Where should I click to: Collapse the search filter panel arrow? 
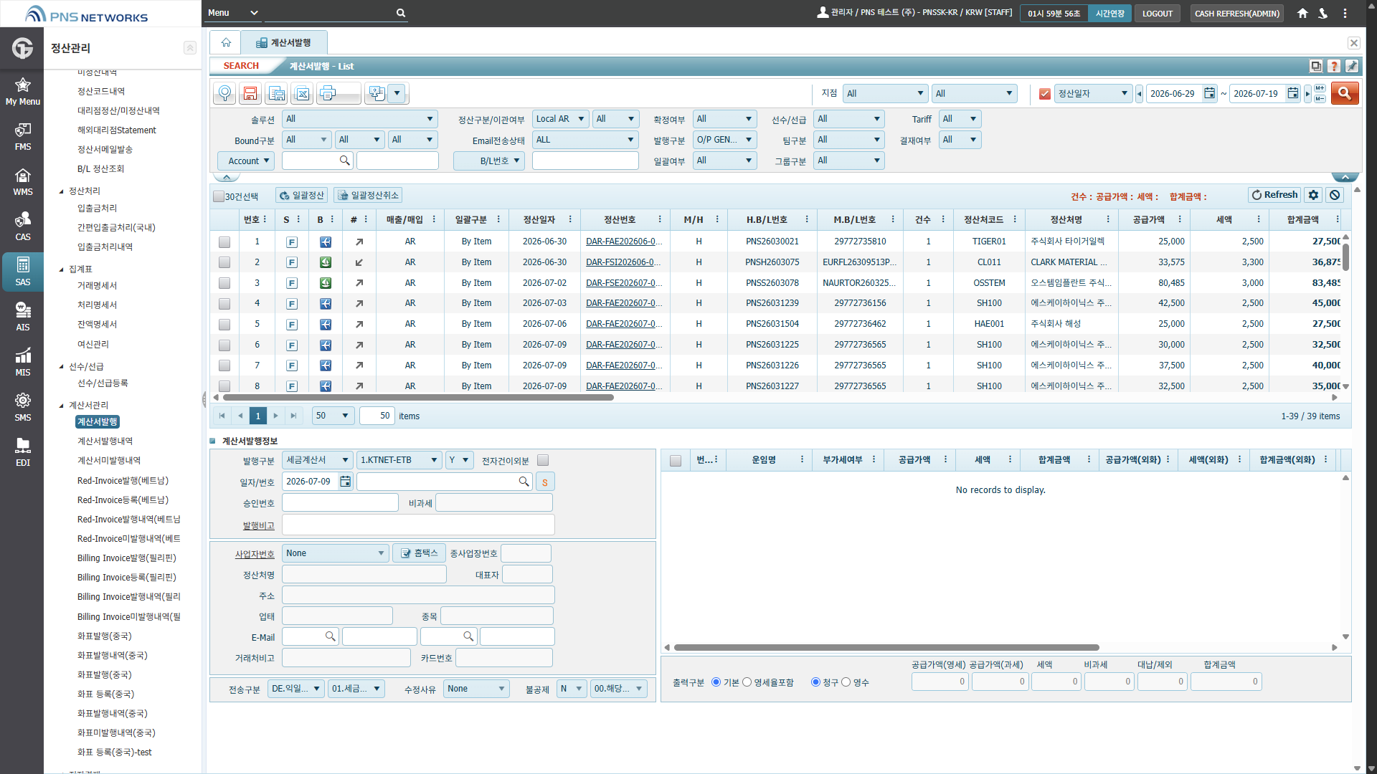pyautogui.click(x=227, y=176)
